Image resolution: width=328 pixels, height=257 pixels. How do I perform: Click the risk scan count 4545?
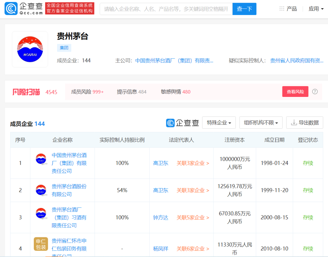click(x=51, y=92)
